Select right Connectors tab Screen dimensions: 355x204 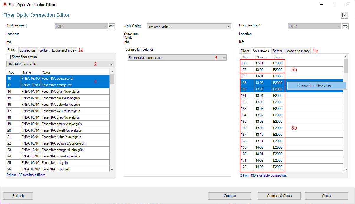click(x=261, y=51)
